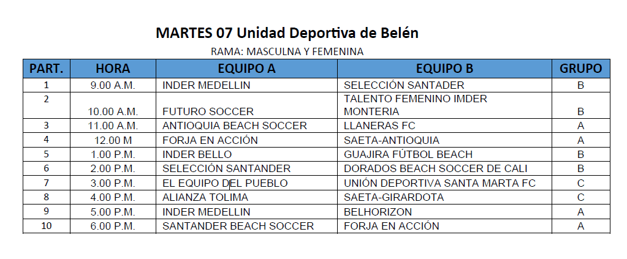Click the ANTIOQUIA BEACH SOCCER cell
The height and width of the screenshot is (259, 627).
pyautogui.click(x=235, y=126)
